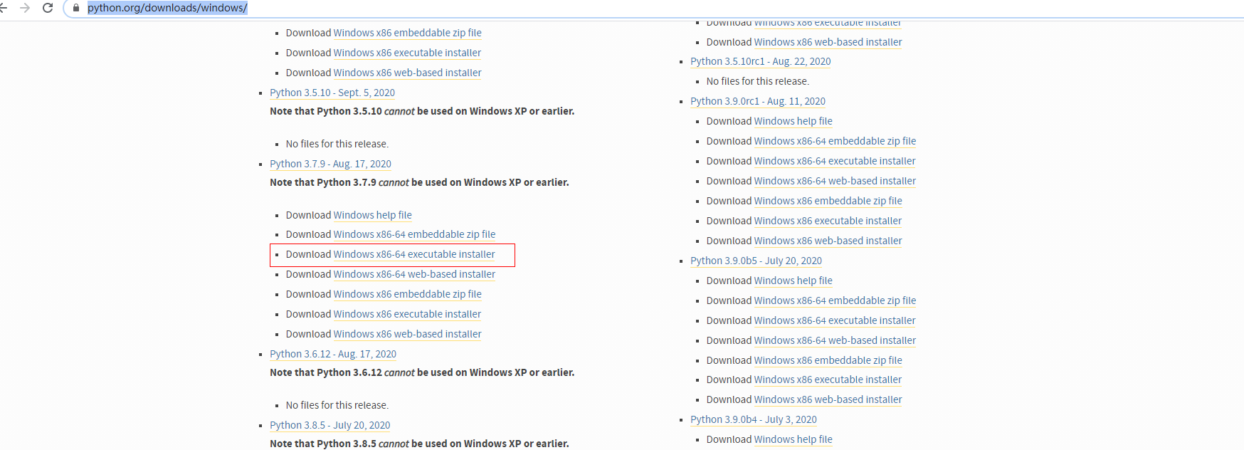
Task: Download x86 executable installer for Python 3.9.0b5
Action: point(828,380)
